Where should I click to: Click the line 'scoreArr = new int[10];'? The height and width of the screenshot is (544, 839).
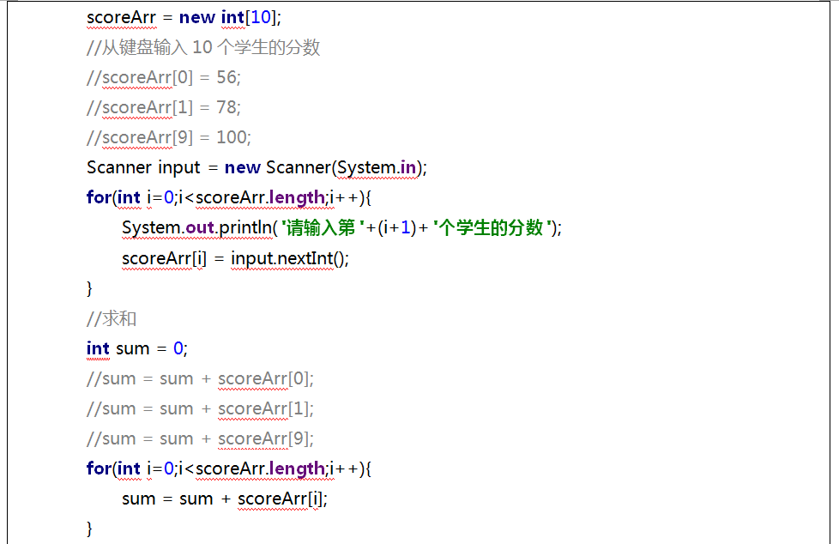point(184,18)
